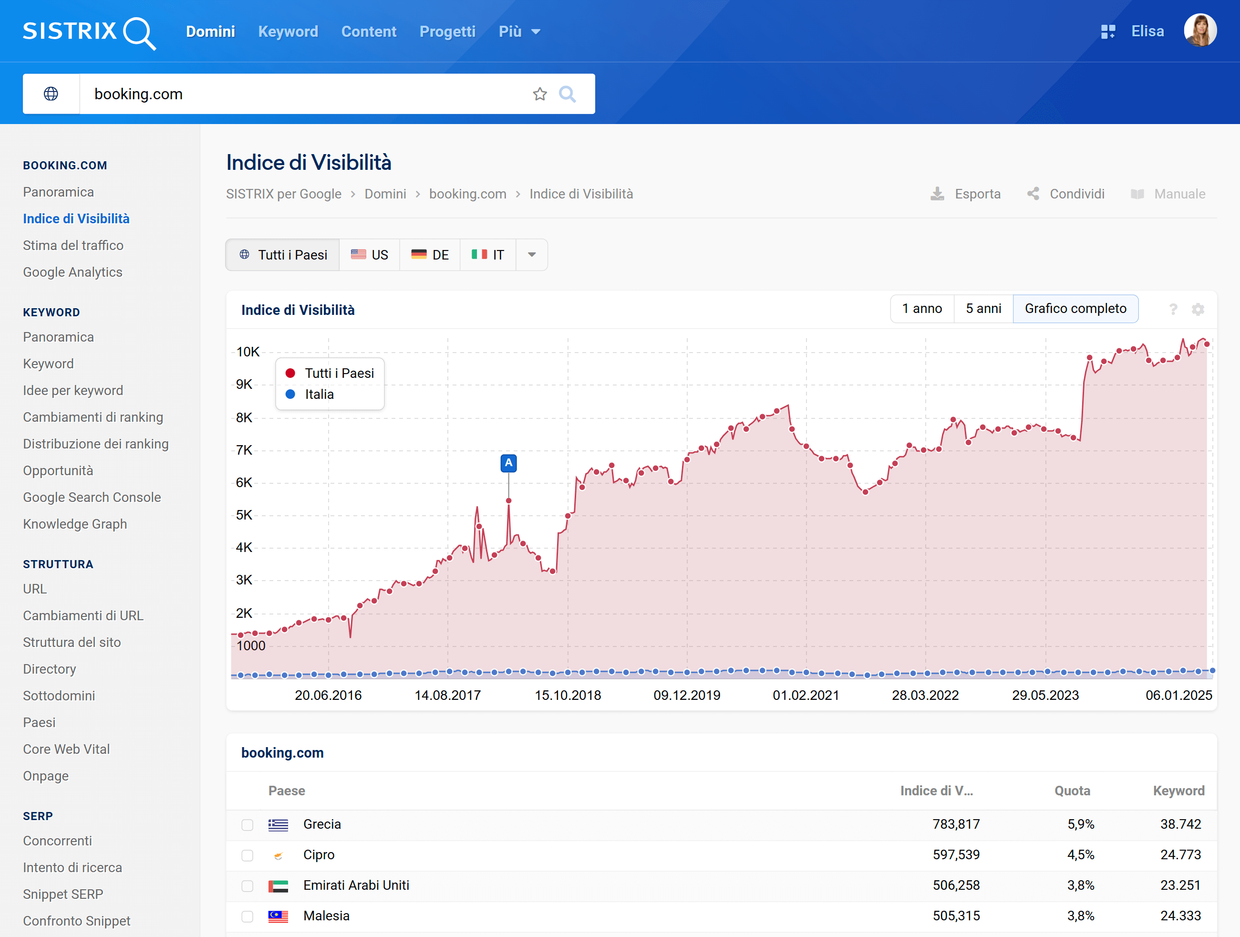The width and height of the screenshot is (1240, 937).
Task: Check the Malesia row checkbox
Action: (x=247, y=916)
